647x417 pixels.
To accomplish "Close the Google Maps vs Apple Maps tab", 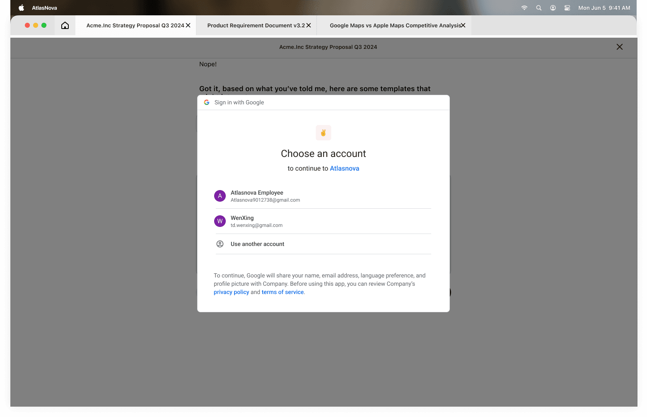I will point(463,25).
